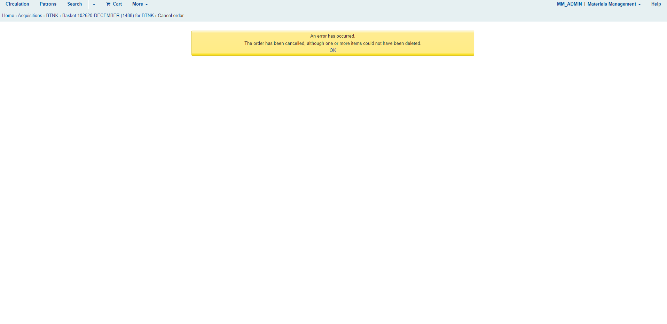Click the Cancel order breadcrumb text

171,16
